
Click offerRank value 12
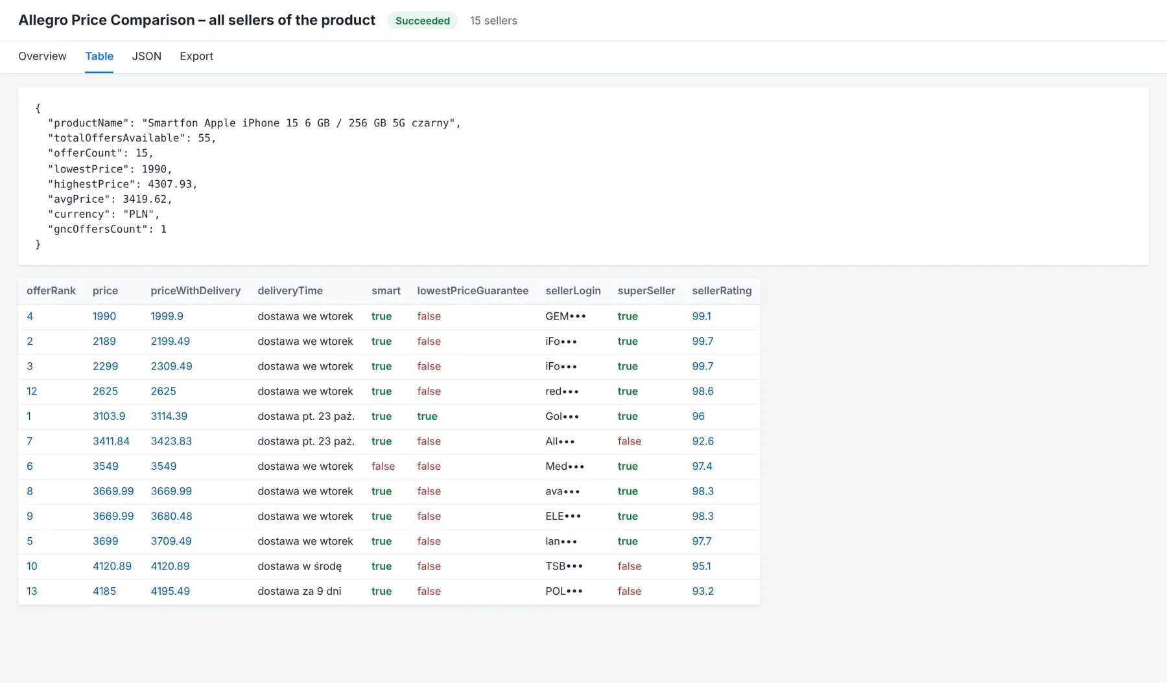[x=32, y=391]
